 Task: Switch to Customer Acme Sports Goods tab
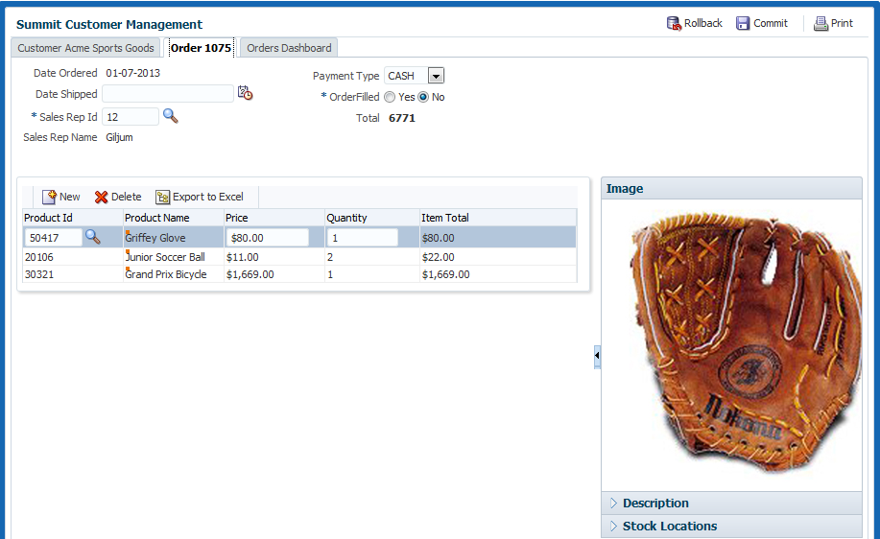(85, 48)
